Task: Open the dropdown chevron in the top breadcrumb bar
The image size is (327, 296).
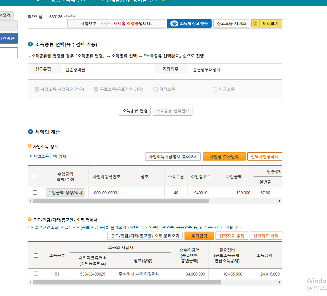Action: [x=38, y=1]
